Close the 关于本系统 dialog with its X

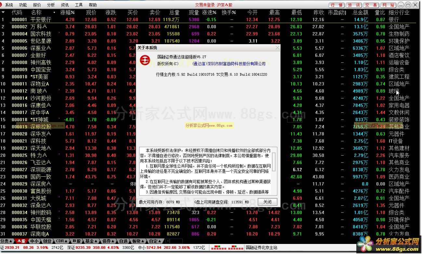click(277, 48)
